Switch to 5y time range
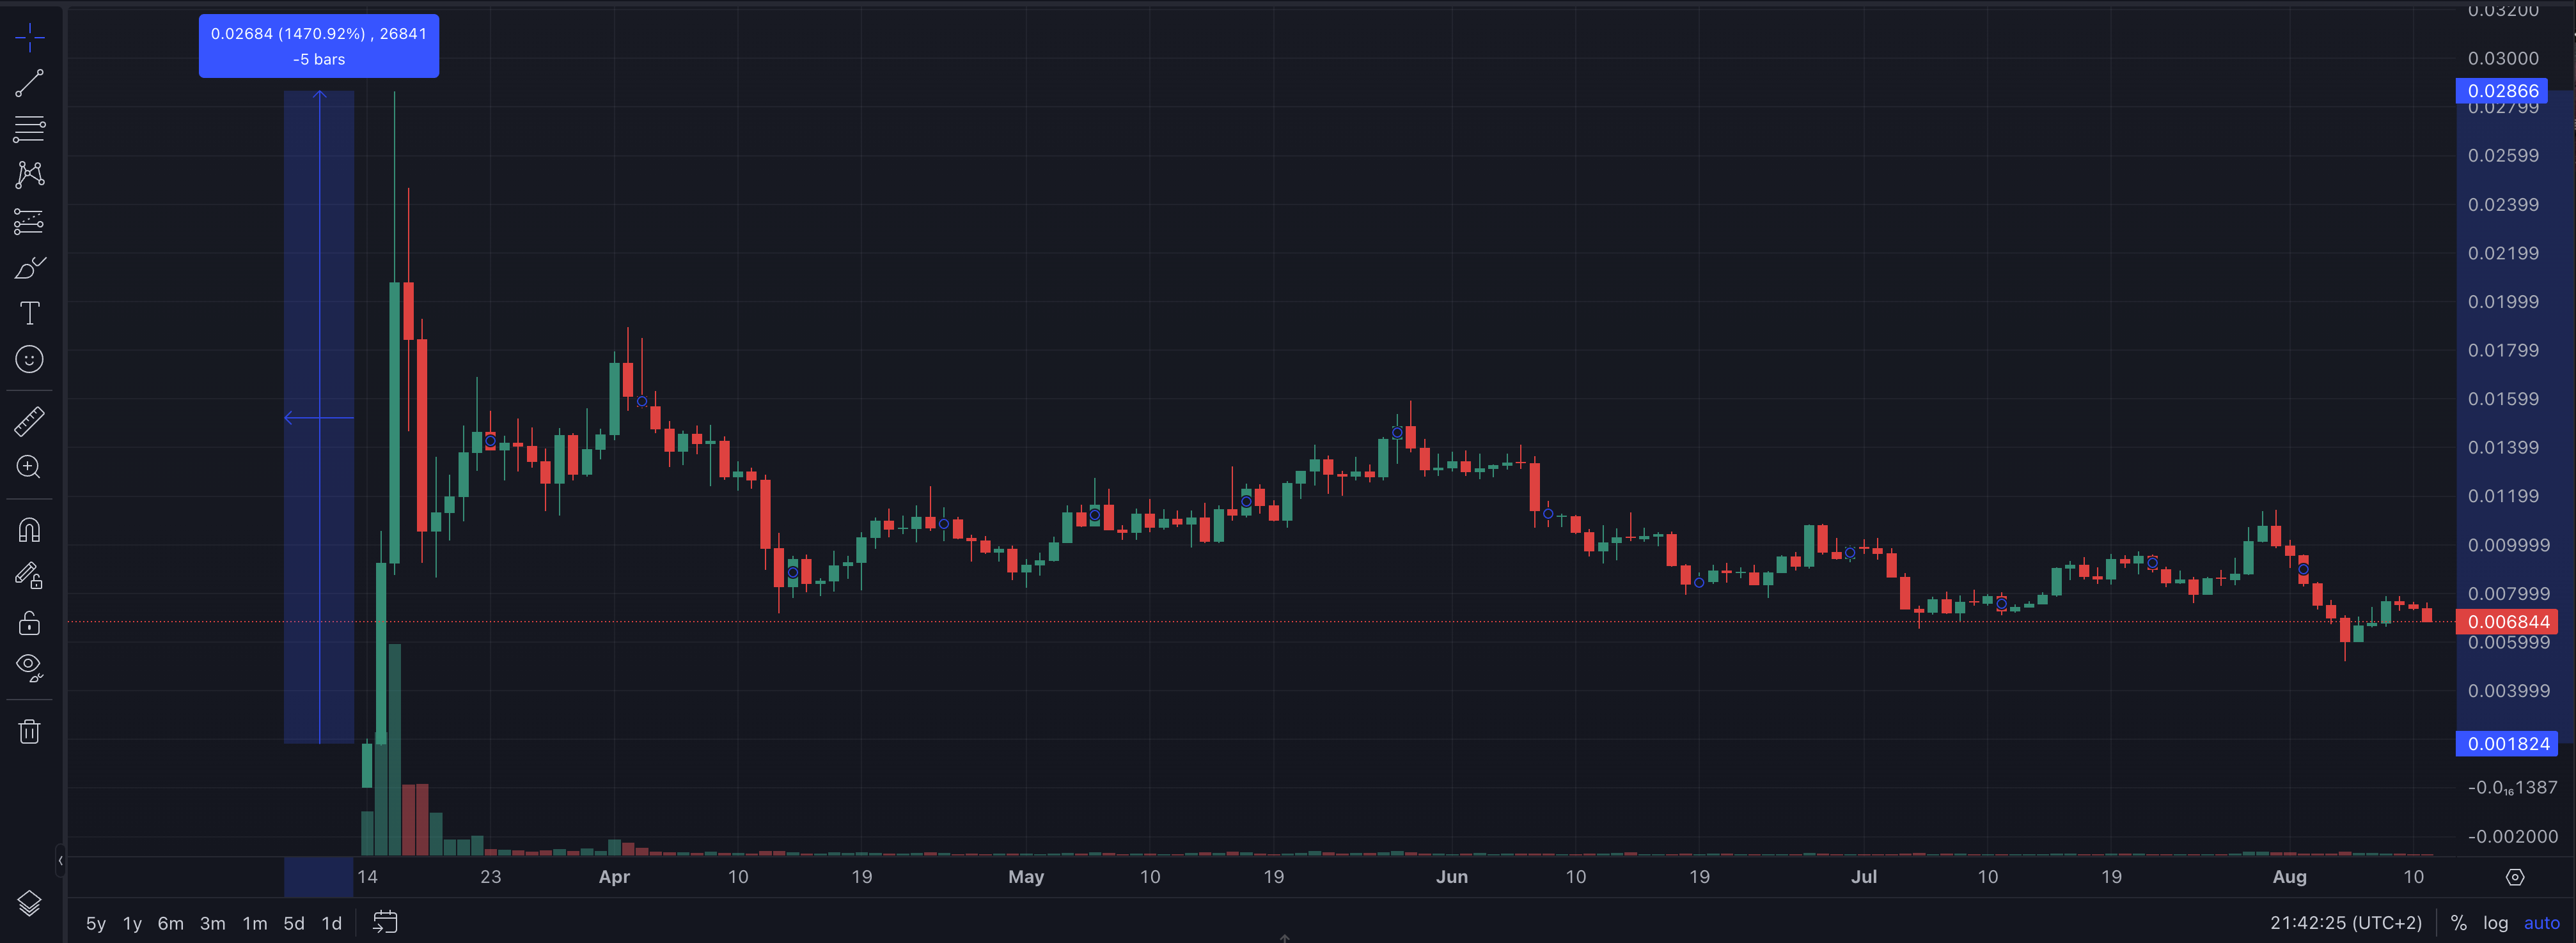Image resolution: width=2576 pixels, height=943 pixels. (x=96, y=923)
